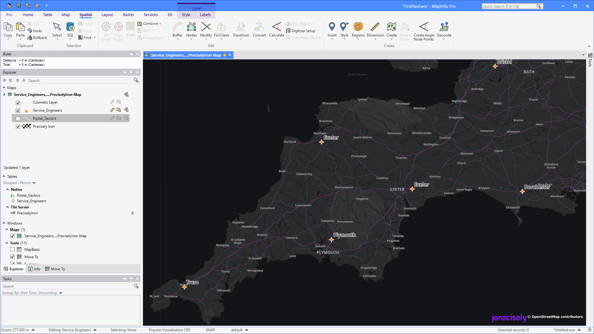Open the Zoom dropdown in status bar

click(x=33, y=330)
